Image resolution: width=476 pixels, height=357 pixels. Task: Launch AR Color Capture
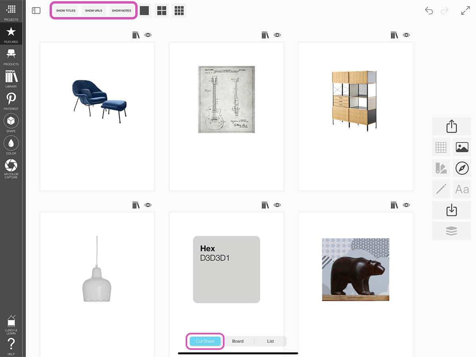(11, 168)
